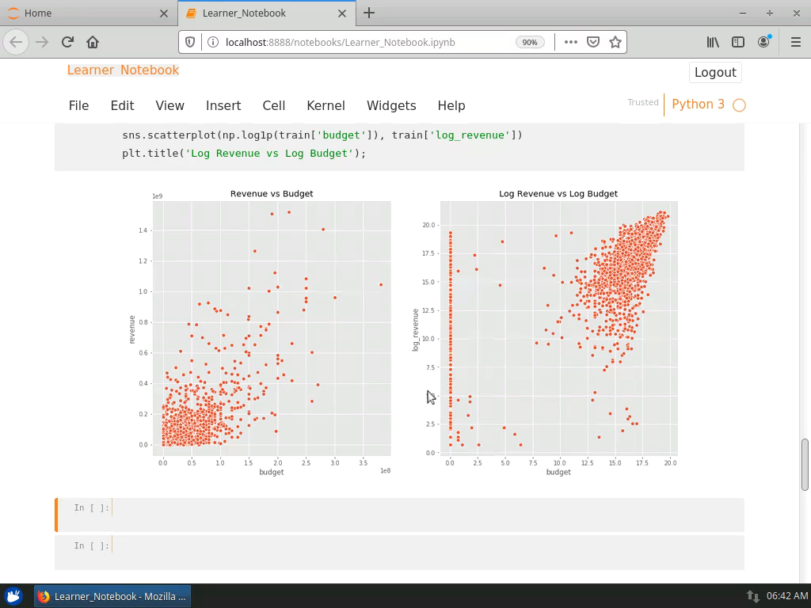The image size is (811, 608).
Task: Open the page actions three-dot menu
Action: tap(570, 42)
